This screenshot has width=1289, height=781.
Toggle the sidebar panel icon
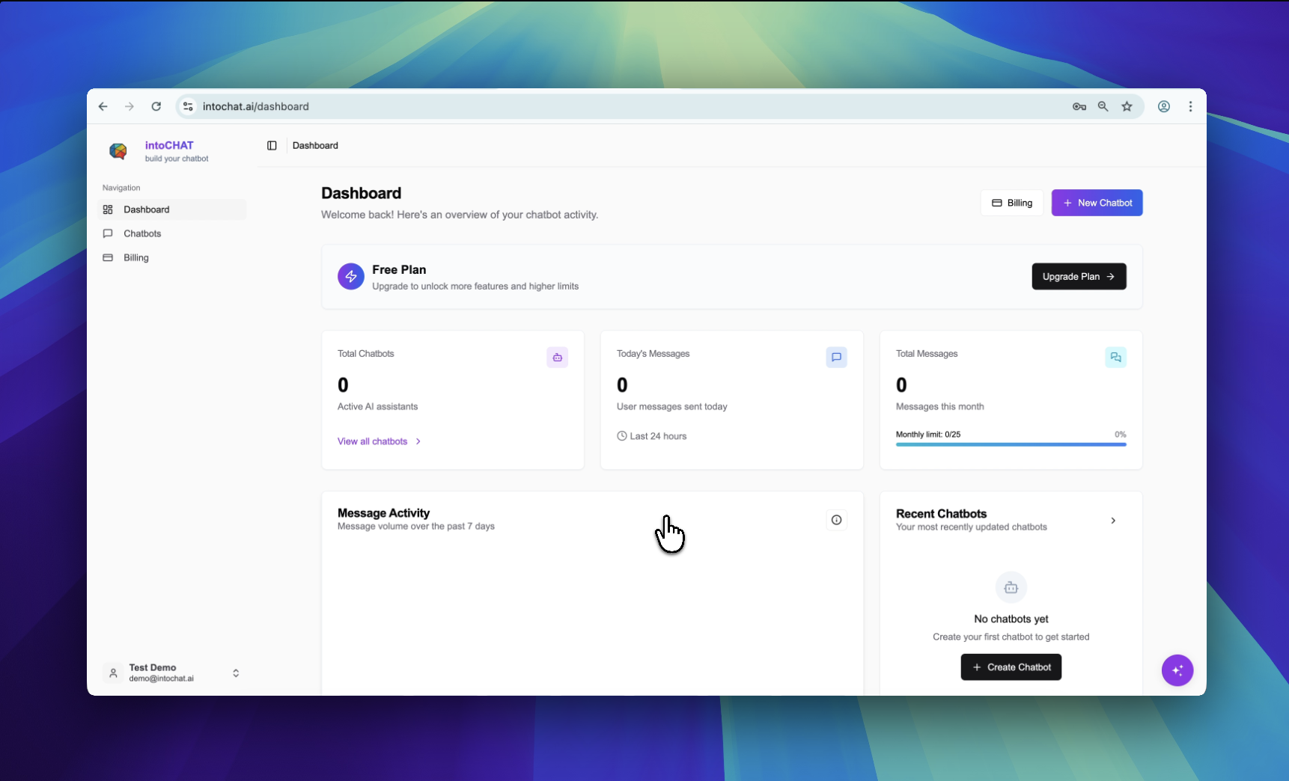click(x=272, y=146)
